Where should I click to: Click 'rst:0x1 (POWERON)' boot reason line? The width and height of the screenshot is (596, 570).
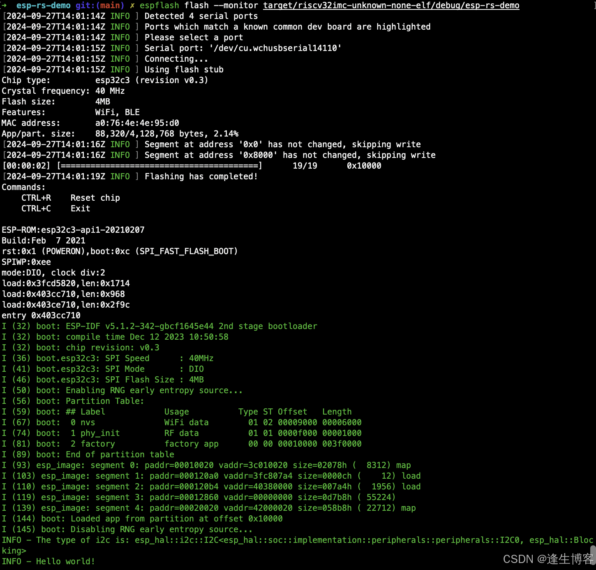[x=120, y=251]
